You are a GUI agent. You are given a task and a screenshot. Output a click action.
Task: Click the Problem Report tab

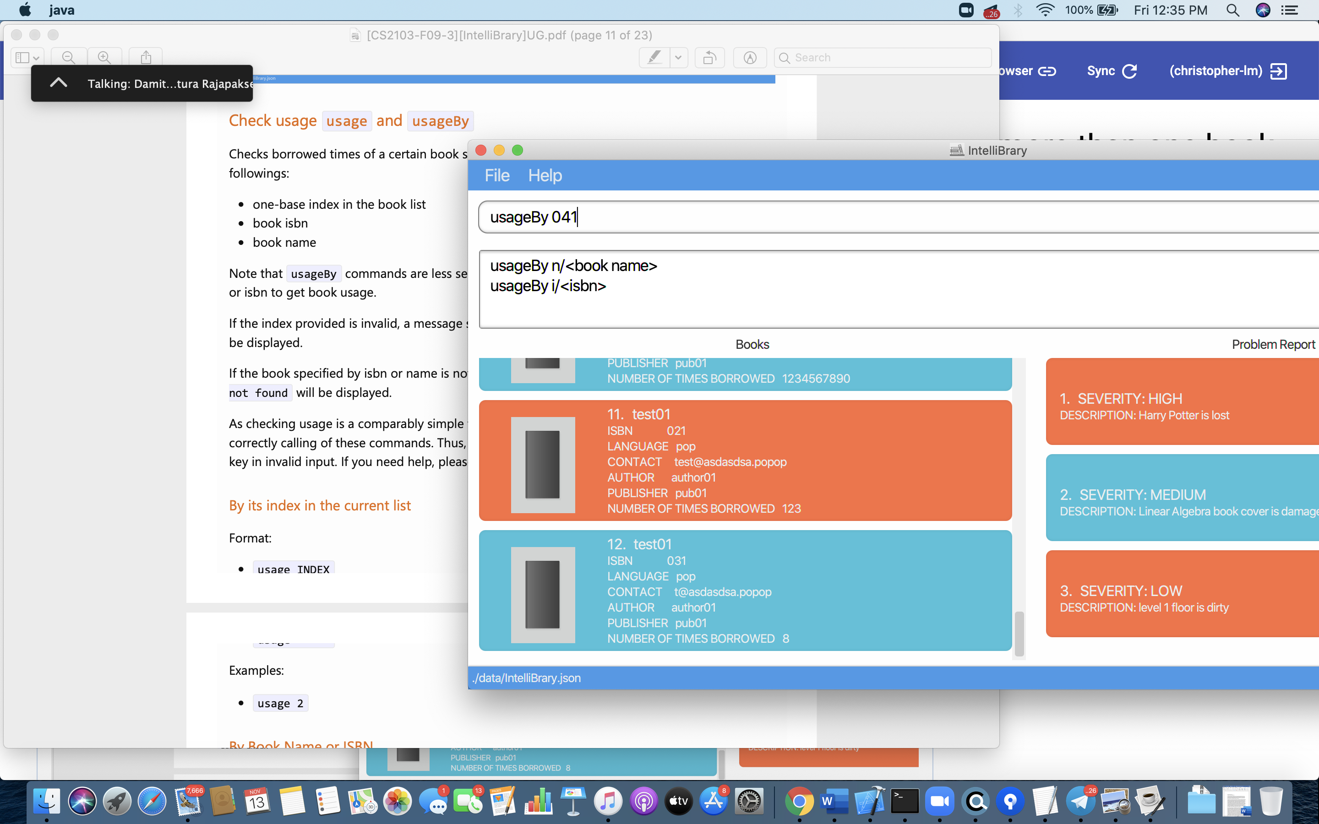[x=1272, y=345]
